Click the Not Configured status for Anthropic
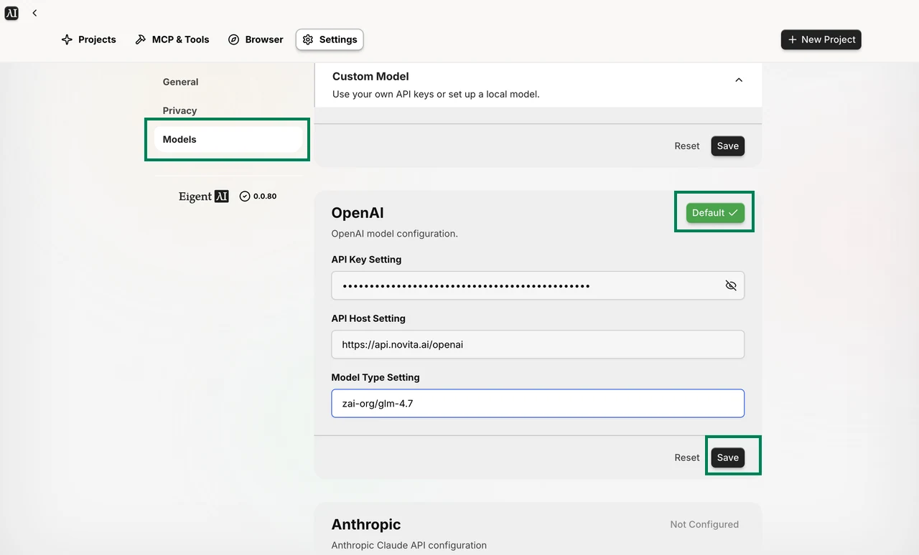Image resolution: width=919 pixels, height=555 pixels. coord(704,524)
